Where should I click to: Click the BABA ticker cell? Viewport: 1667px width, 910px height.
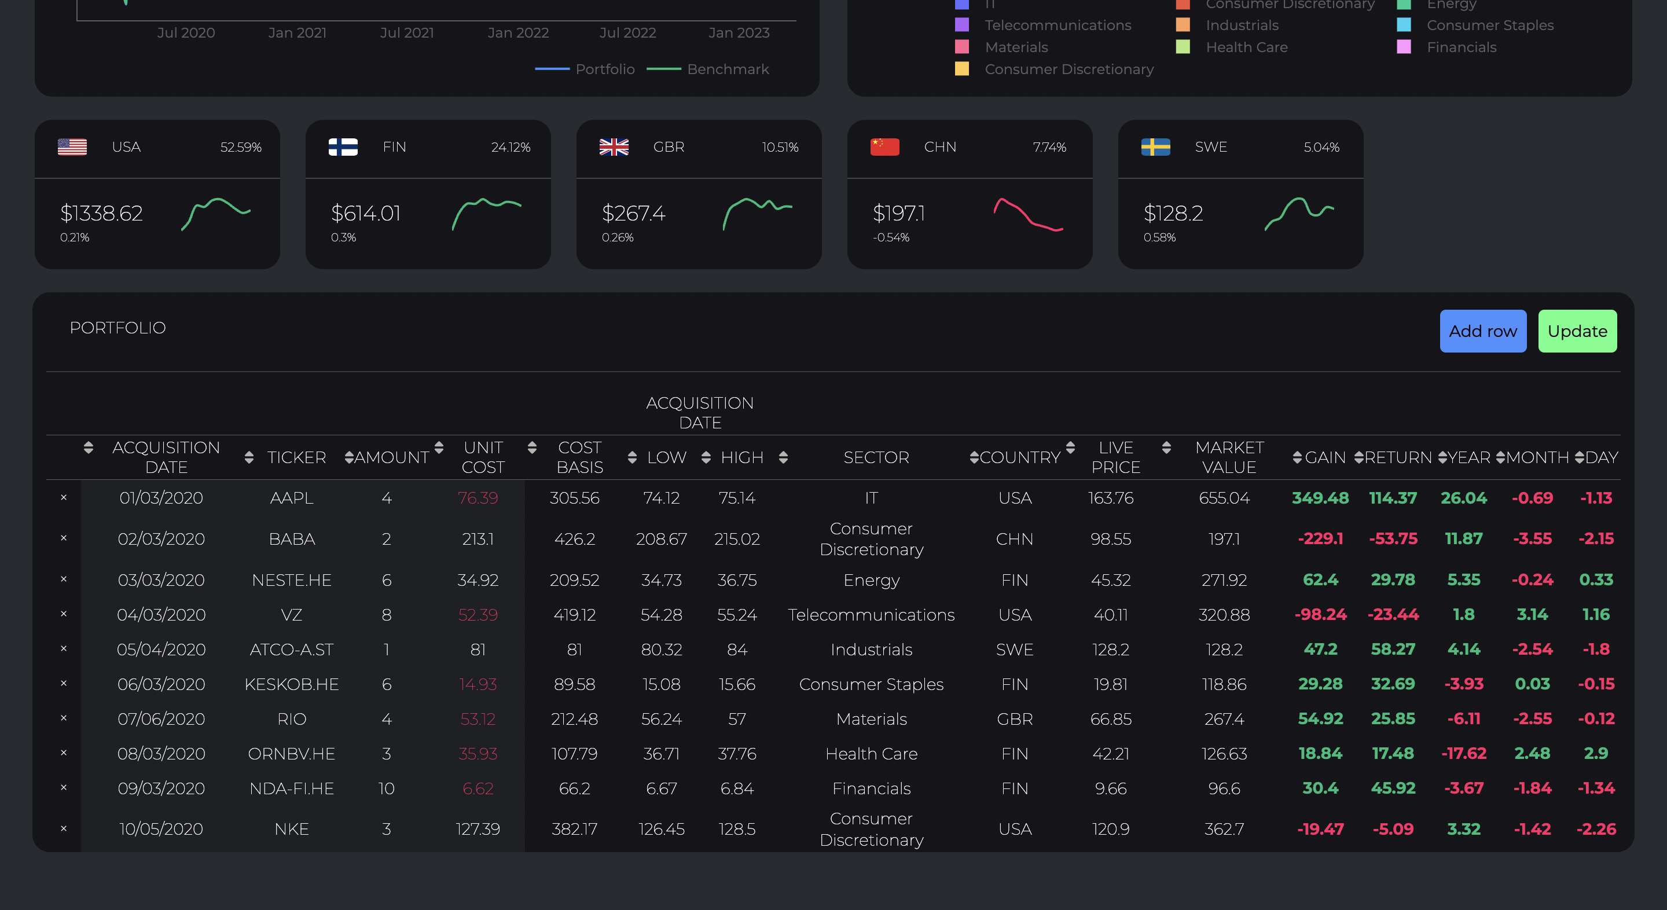click(x=292, y=538)
